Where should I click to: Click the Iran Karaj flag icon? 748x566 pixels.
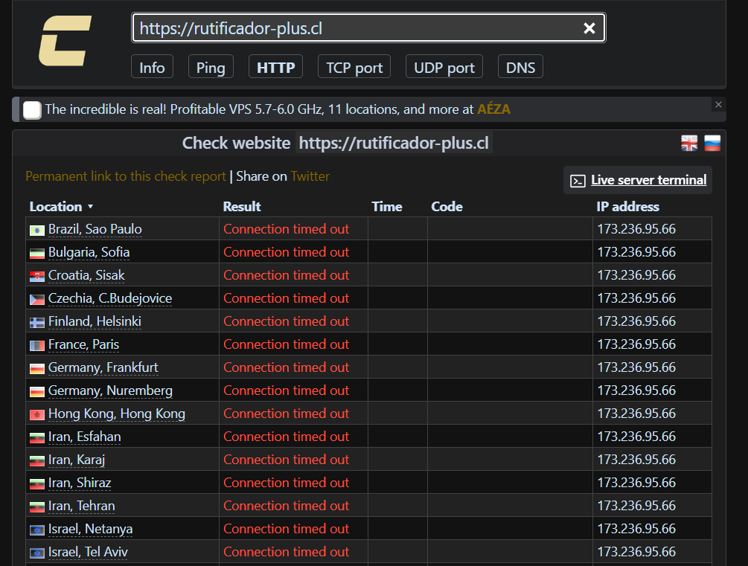36,461
